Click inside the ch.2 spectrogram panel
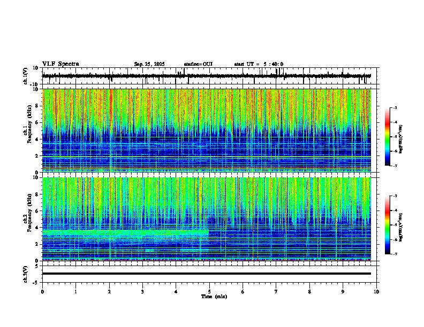424x327 pixels. click(207, 219)
